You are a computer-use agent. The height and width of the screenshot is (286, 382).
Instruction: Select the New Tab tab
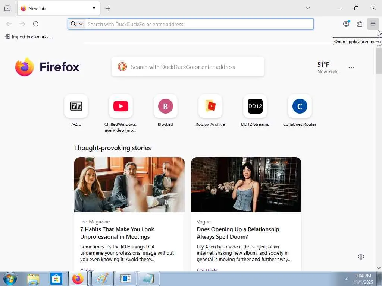tap(59, 8)
